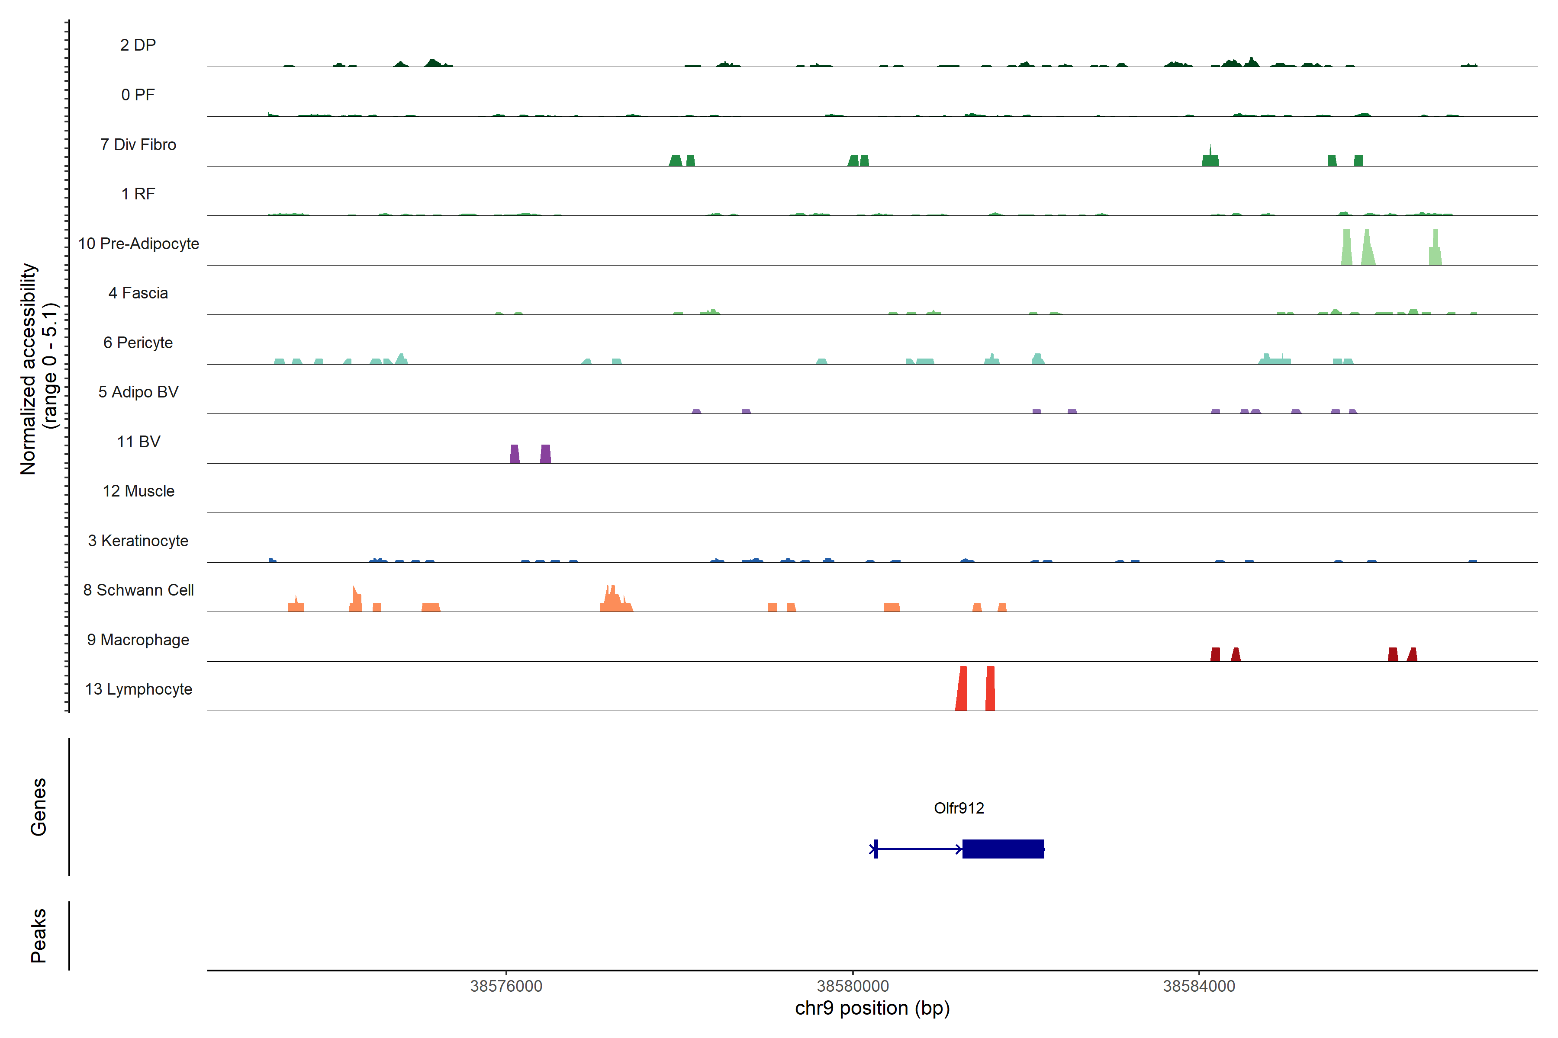The height and width of the screenshot is (1038, 1558).
Task: Click the Genes panel label
Action: (39, 807)
